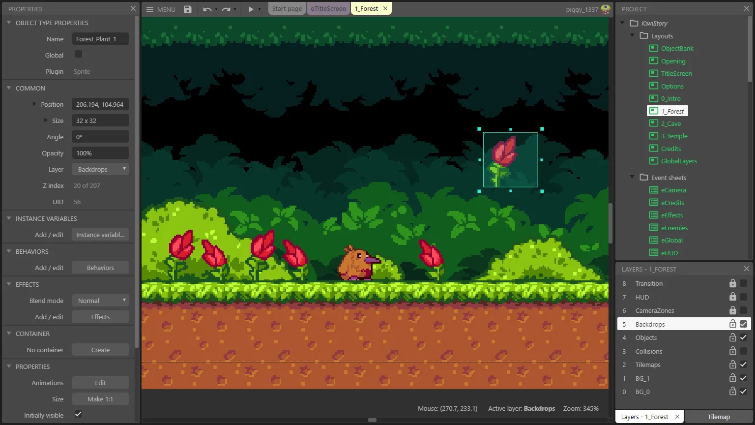
Task: Click Edit button for Animations
Action: [x=100, y=383]
